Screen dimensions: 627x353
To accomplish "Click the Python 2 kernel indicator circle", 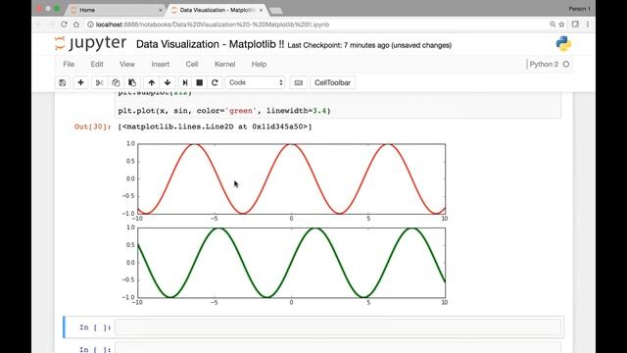I will click(566, 64).
